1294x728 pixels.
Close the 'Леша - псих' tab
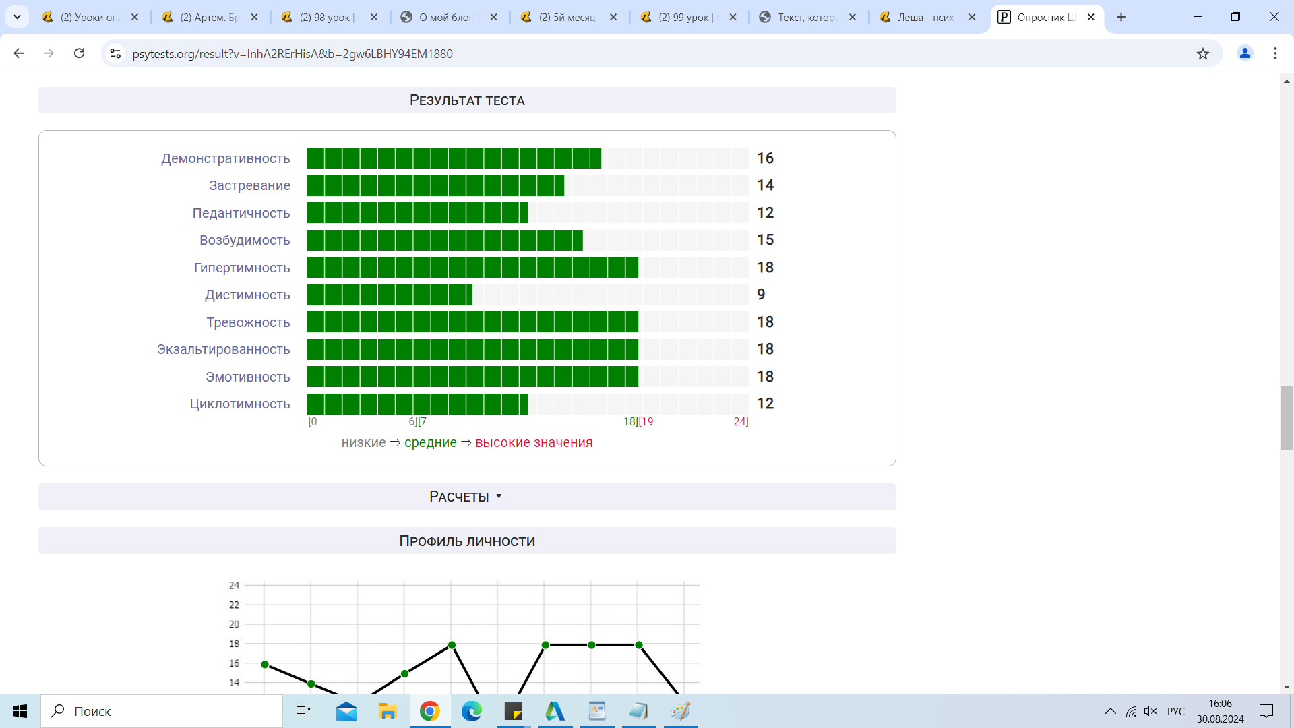pos(972,18)
